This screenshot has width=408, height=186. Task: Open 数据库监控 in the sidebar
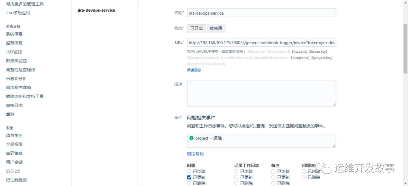click(16, 61)
